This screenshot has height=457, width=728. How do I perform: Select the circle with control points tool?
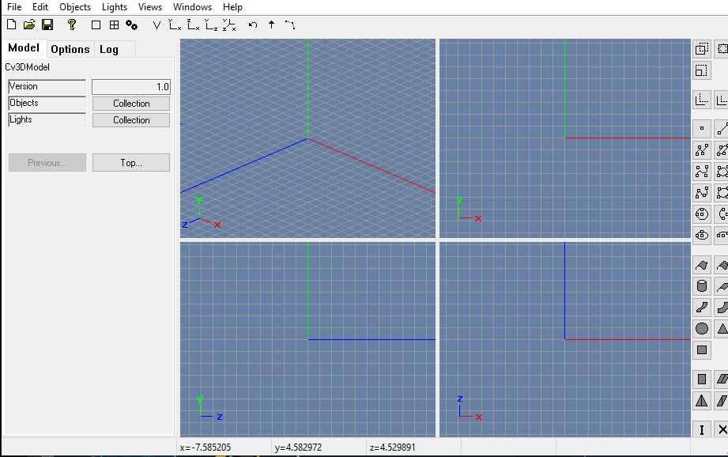click(702, 214)
